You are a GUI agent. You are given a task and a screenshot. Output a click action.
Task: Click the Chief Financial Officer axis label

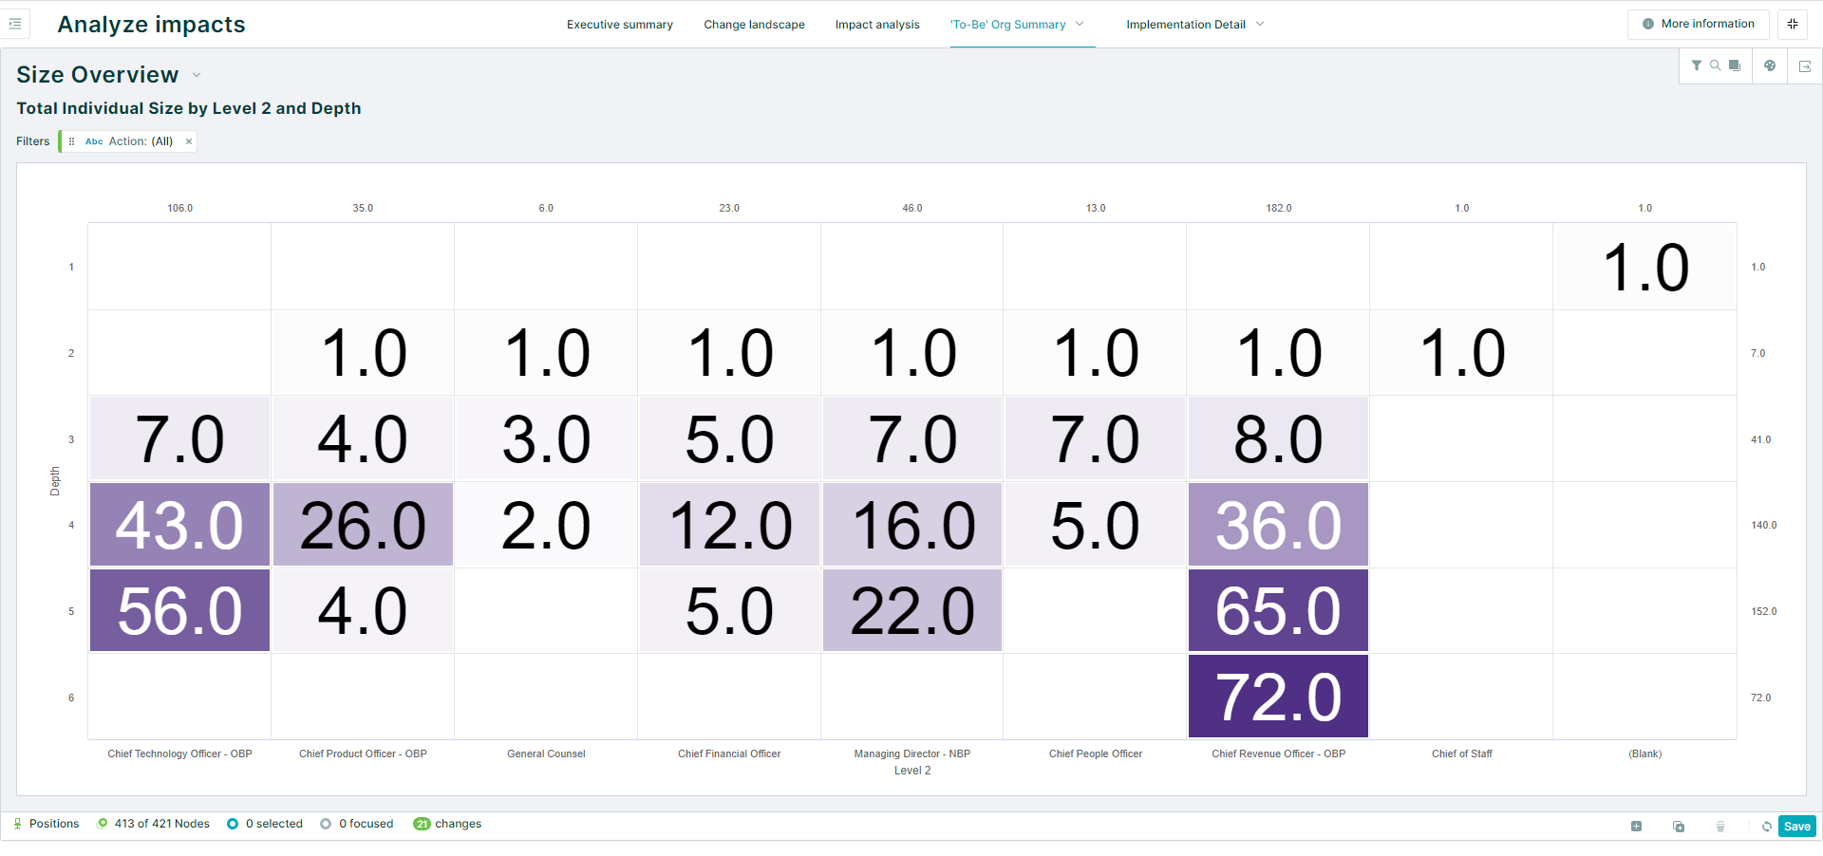pos(729,754)
